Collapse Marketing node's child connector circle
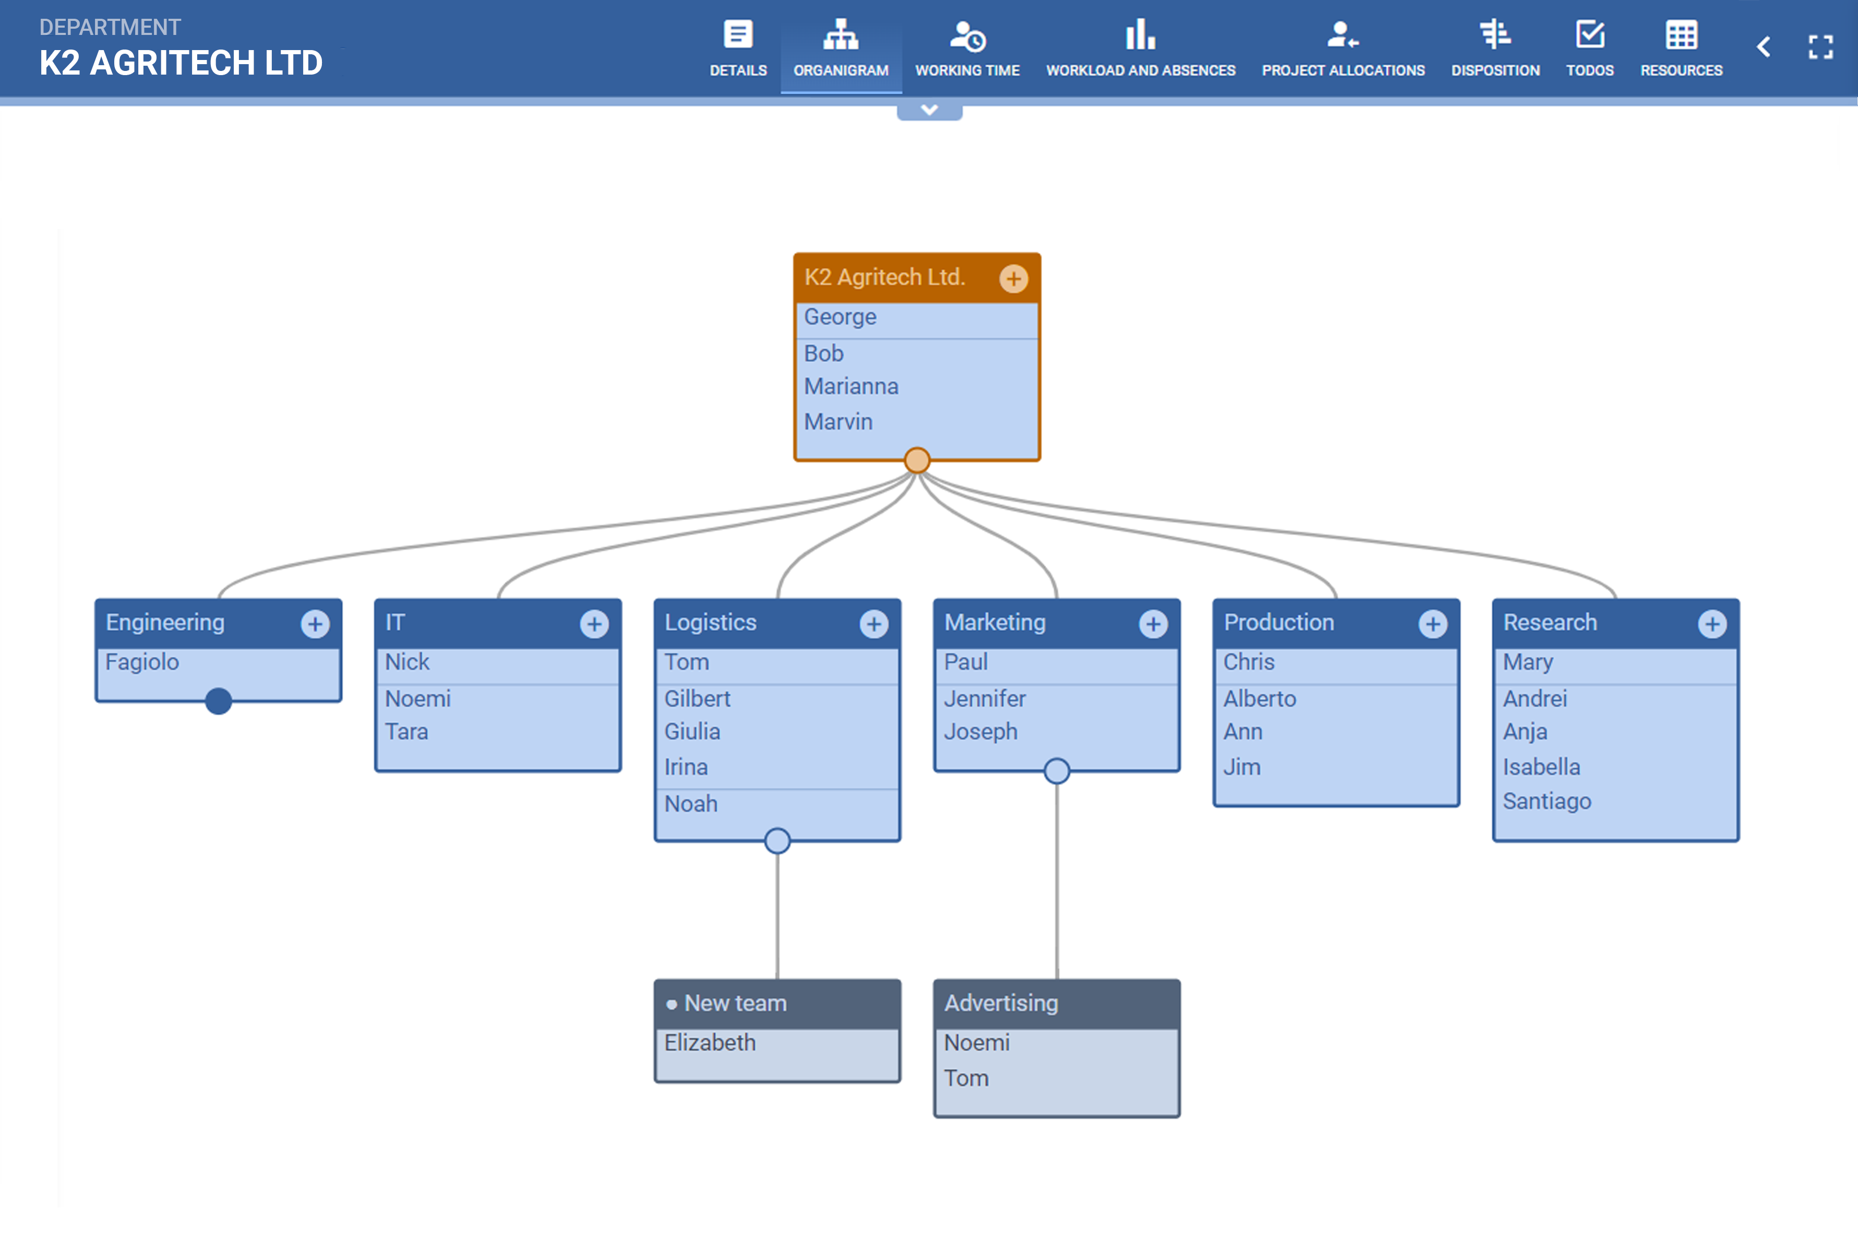Image resolution: width=1858 pixels, height=1256 pixels. [x=1057, y=771]
